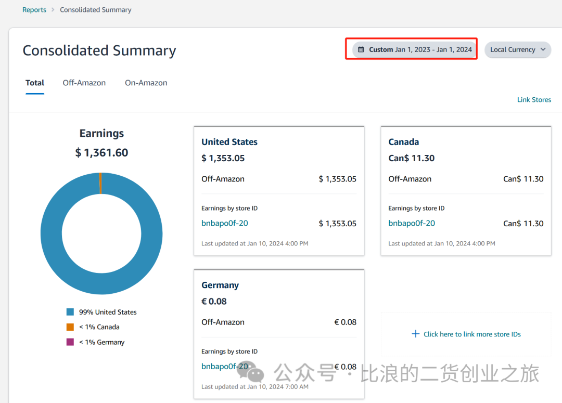Viewport: 562px width, 403px height.
Task: Open bnbapo0f-20 store ID under Germany
Action: click(224, 366)
